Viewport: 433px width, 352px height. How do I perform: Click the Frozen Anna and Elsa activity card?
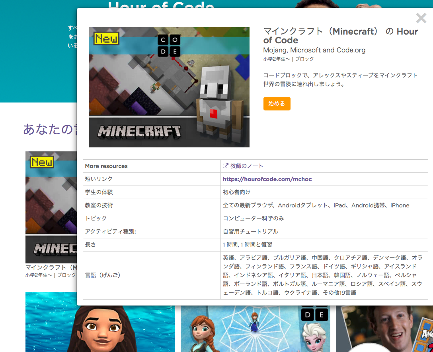click(x=256, y=329)
